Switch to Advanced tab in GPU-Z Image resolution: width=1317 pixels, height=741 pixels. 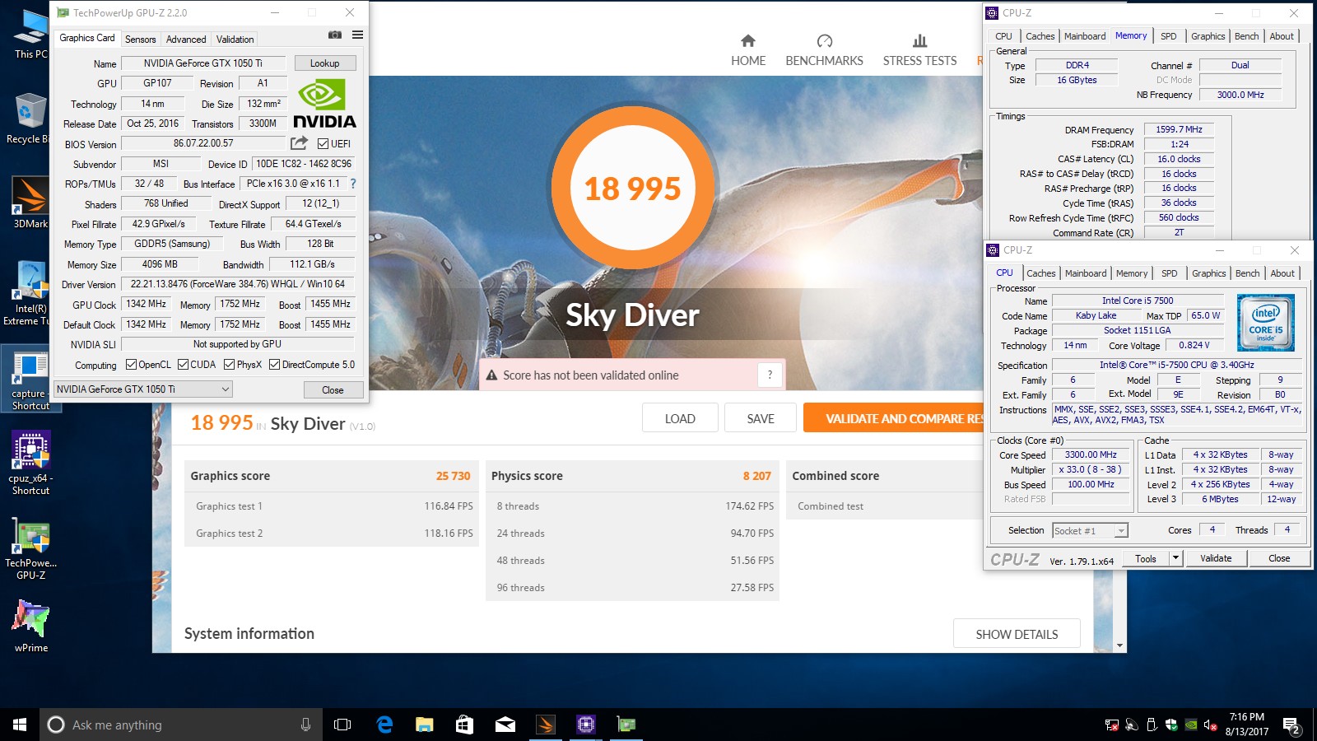(186, 40)
